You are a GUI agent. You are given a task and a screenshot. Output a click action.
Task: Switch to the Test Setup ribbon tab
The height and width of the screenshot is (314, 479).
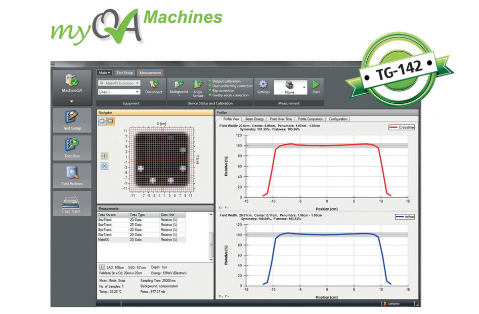(x=124, y=73)
